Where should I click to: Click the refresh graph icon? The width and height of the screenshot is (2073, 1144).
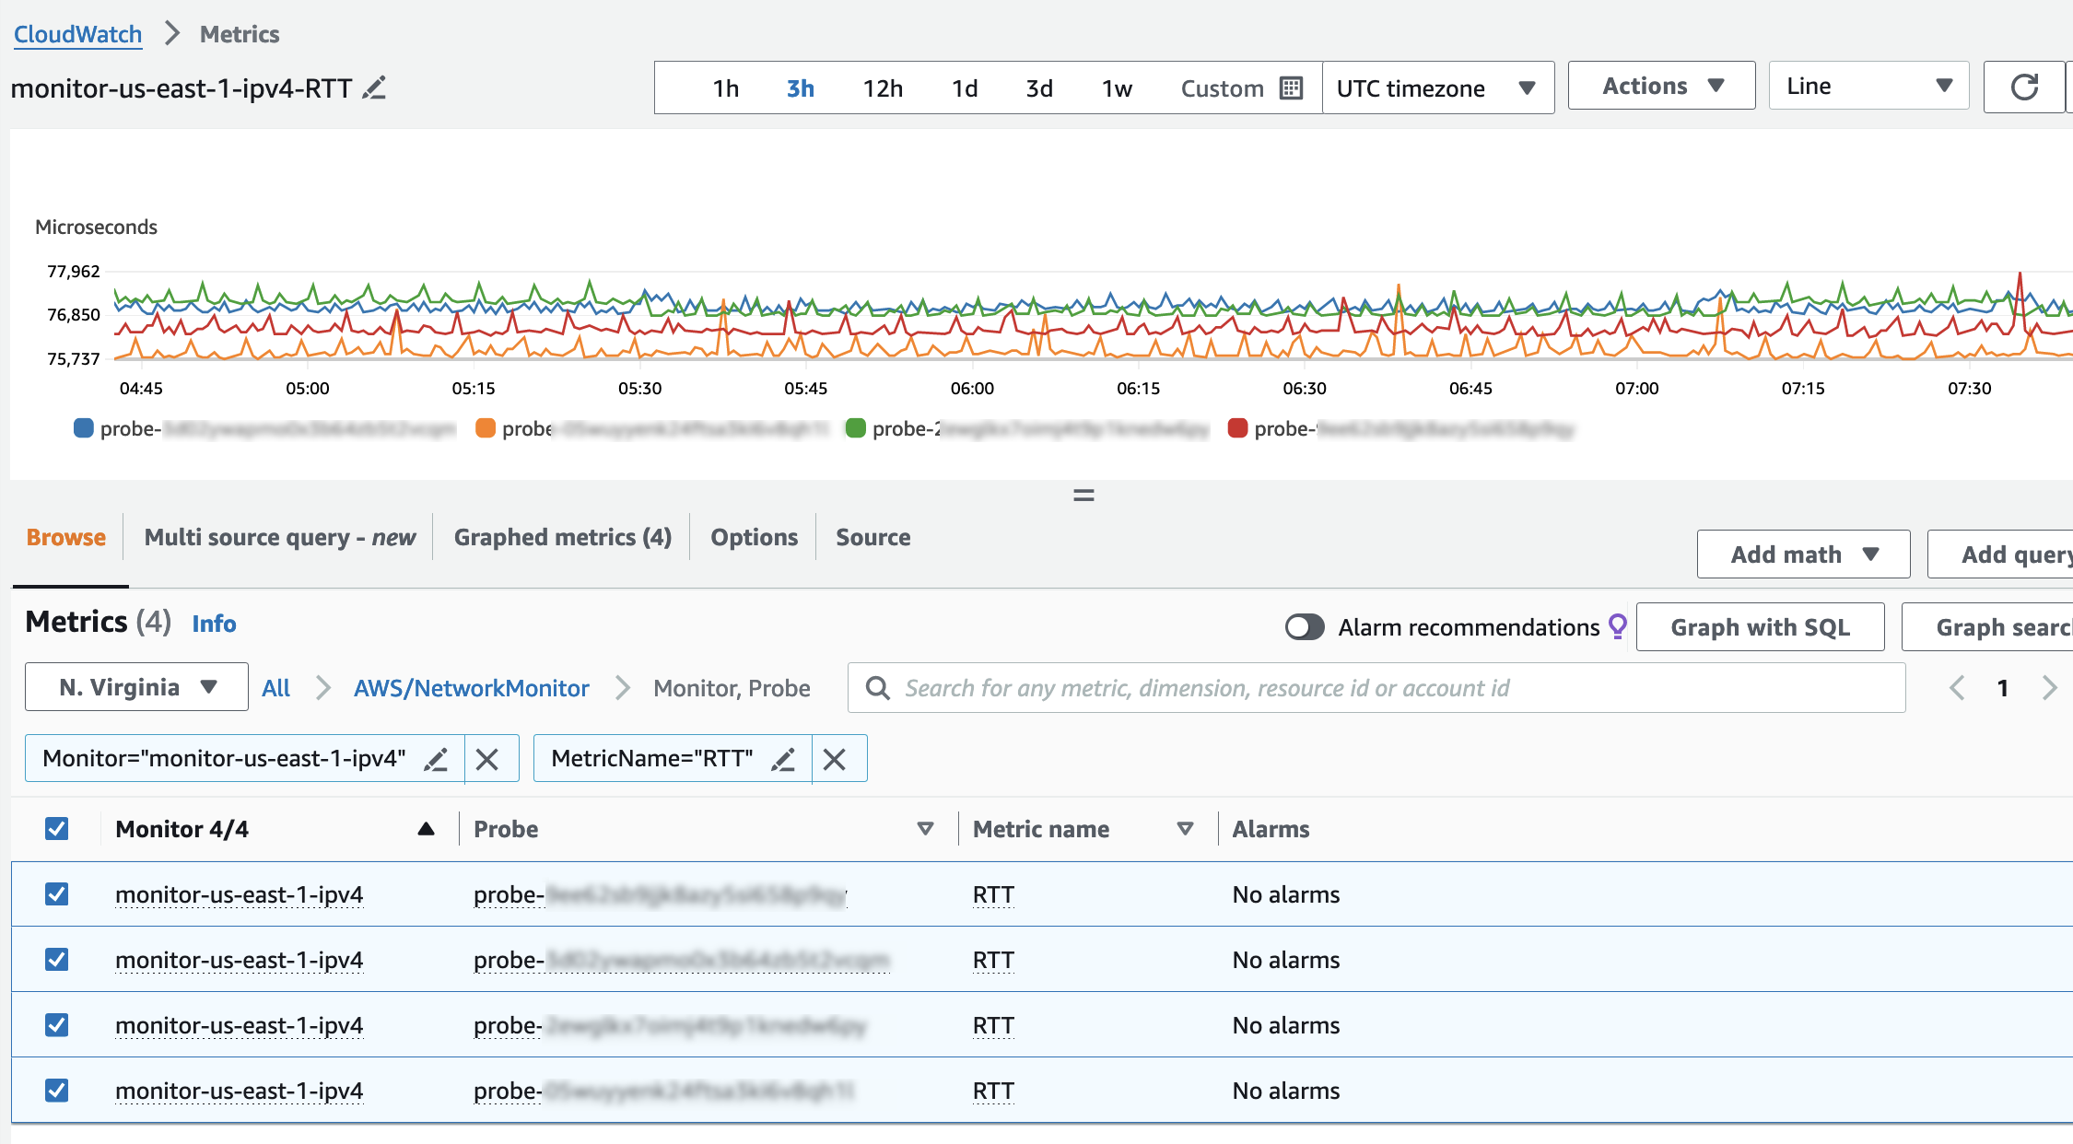click(2023, 88)
